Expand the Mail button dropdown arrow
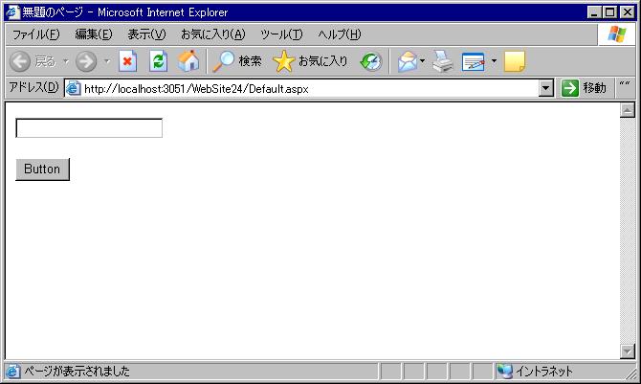Image resolution: width=641 pixels, height=384 pixels. pos(422,61)
